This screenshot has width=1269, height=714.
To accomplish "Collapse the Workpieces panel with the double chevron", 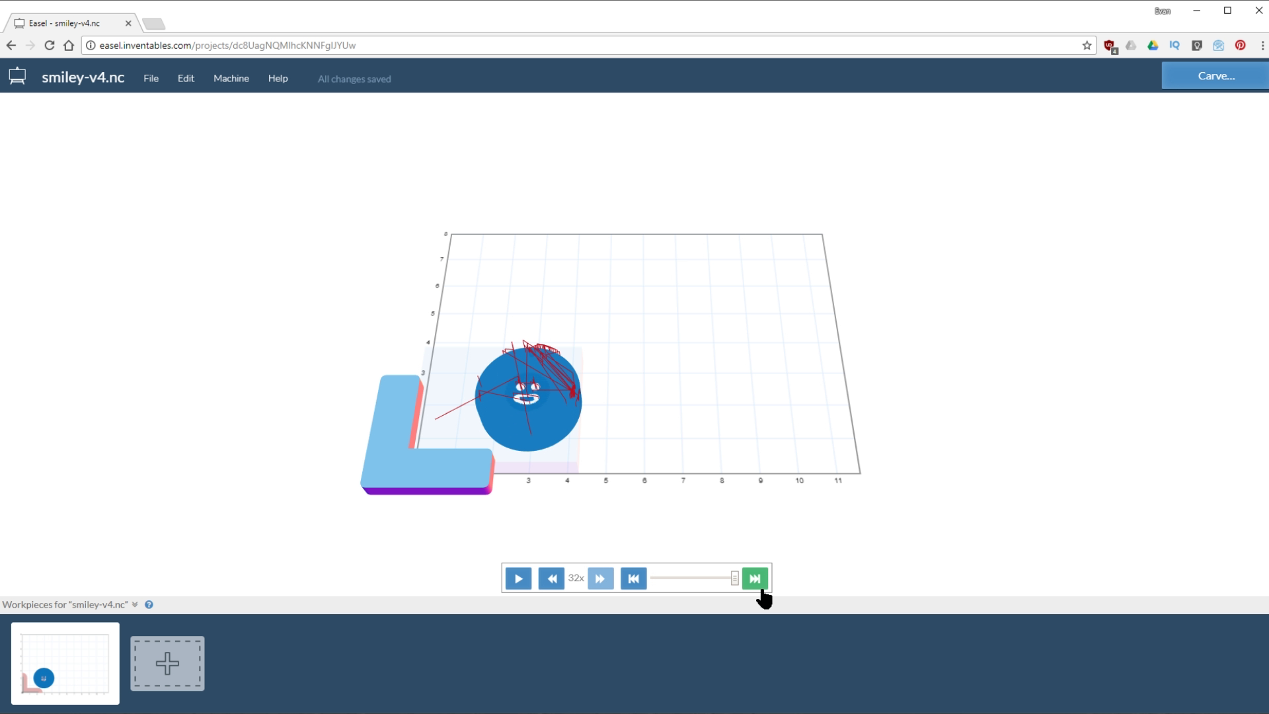I will tap(135, 604).
